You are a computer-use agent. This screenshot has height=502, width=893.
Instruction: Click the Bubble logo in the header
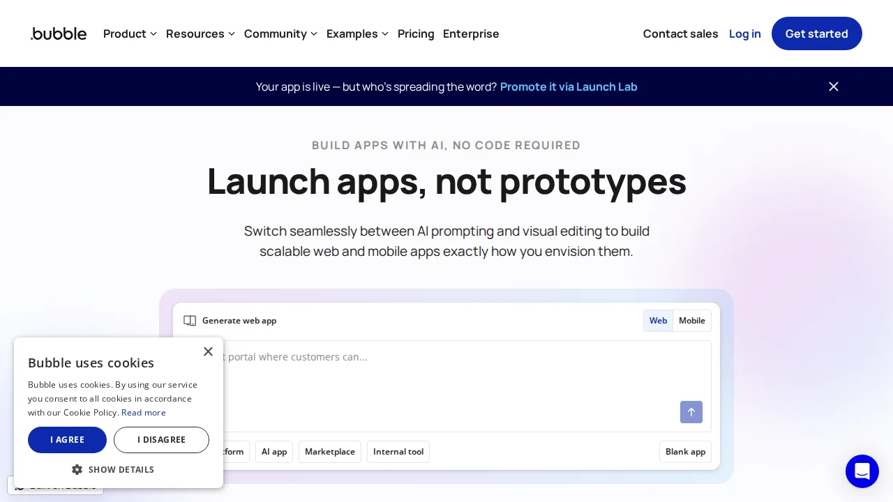tap(59, 33)
